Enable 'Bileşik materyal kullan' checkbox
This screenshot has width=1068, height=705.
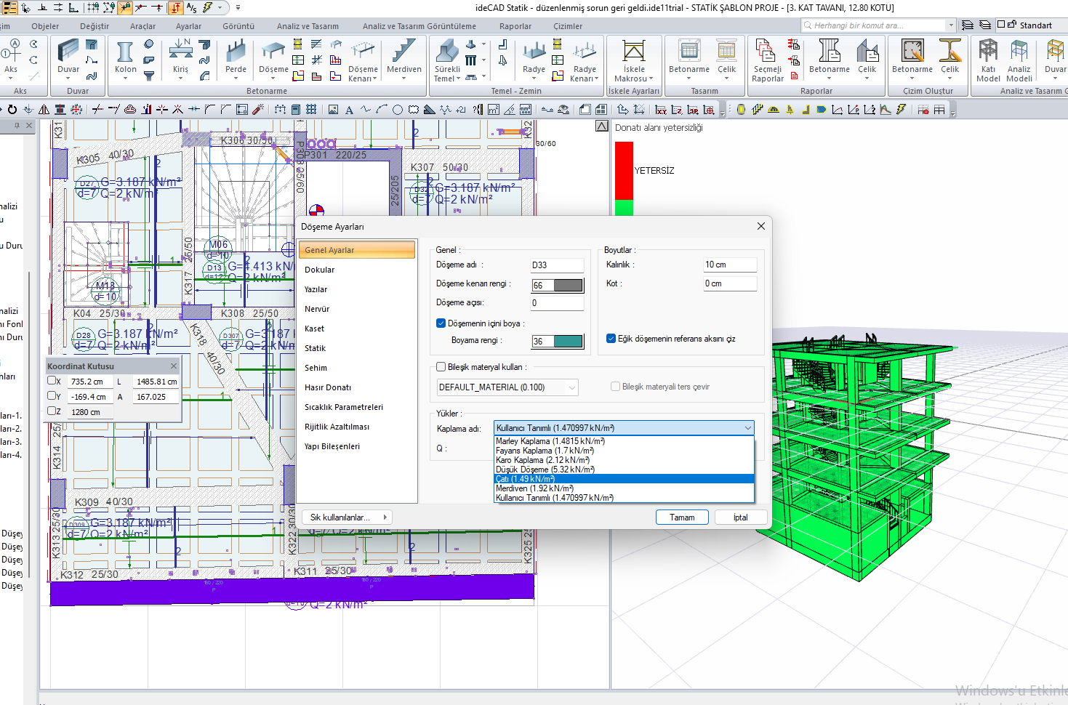441,367
